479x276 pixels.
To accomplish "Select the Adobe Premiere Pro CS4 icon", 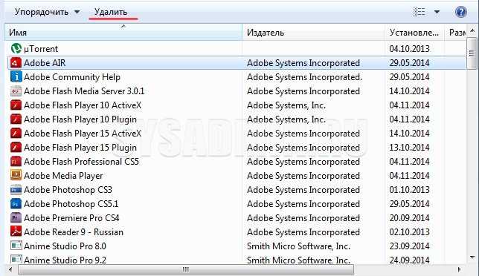I will [x=16, y=217].
